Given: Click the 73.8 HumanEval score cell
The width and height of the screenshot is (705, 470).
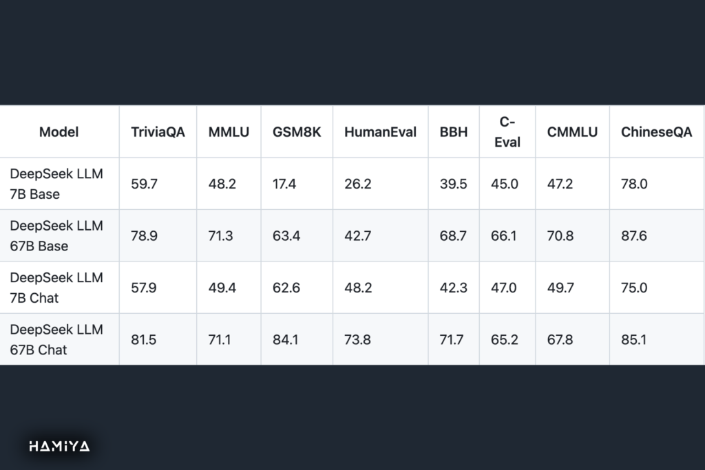Looking at the screenshot, I should (x=357, y=339).
